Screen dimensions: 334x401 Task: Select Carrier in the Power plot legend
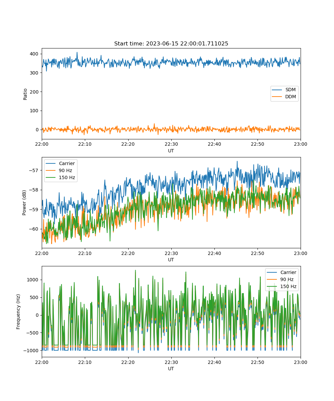point(67,163)
